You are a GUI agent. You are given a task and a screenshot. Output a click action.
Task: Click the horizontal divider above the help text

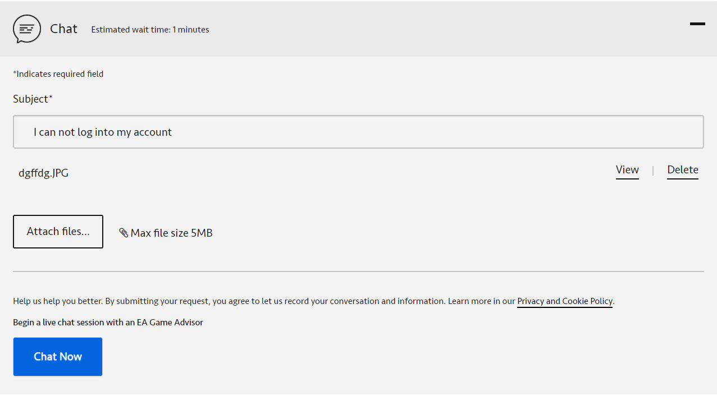358,271
